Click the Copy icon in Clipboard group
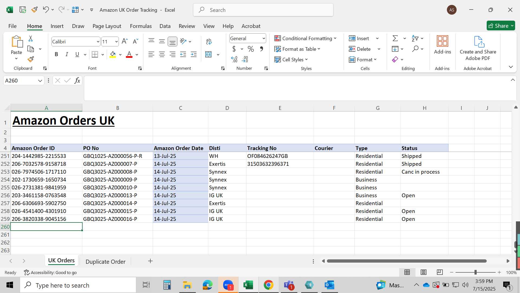520x293 pixels. (31, 49)
